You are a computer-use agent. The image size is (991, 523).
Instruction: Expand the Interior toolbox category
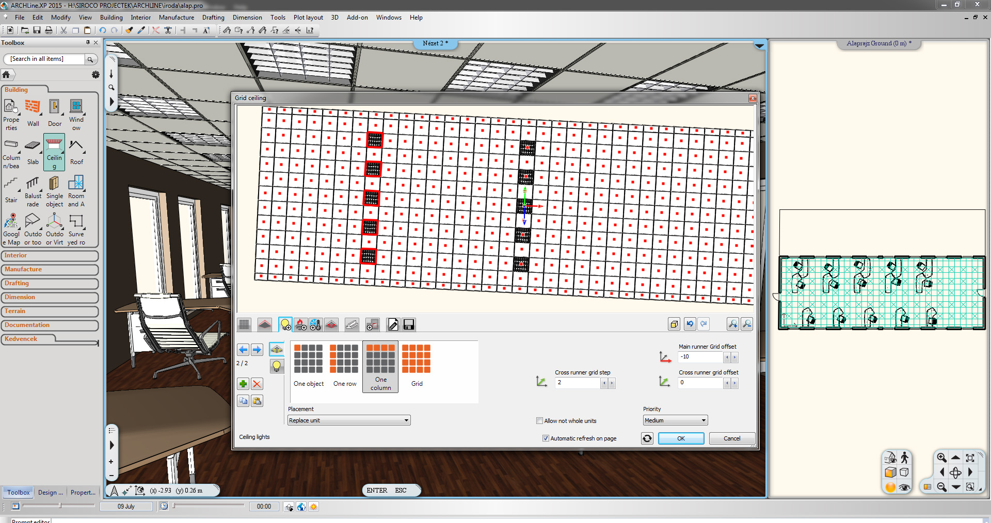pos(50,256)
